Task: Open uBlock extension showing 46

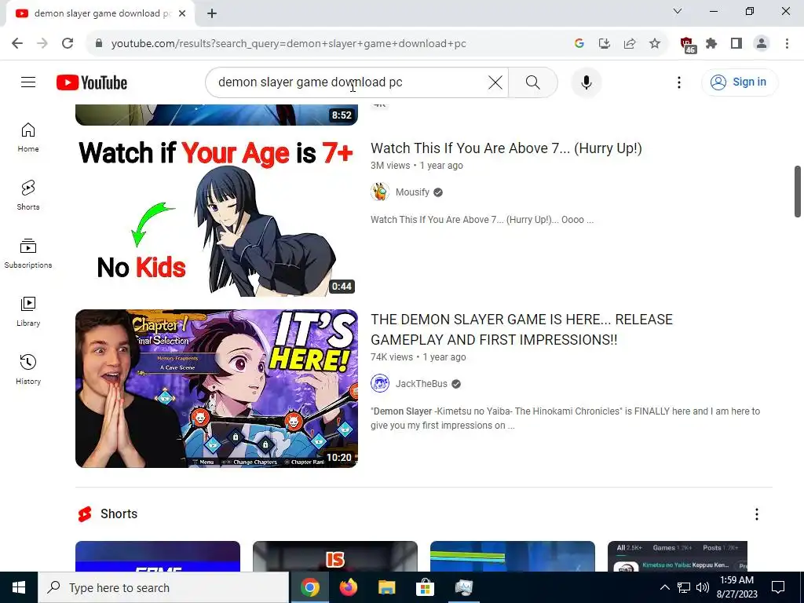Action: [688, 44]
